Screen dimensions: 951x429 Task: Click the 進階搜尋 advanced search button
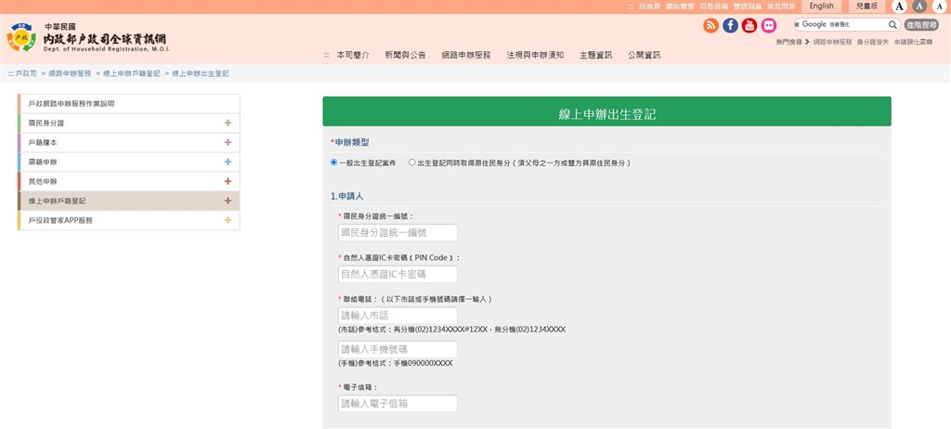click(x=921, y=25)
